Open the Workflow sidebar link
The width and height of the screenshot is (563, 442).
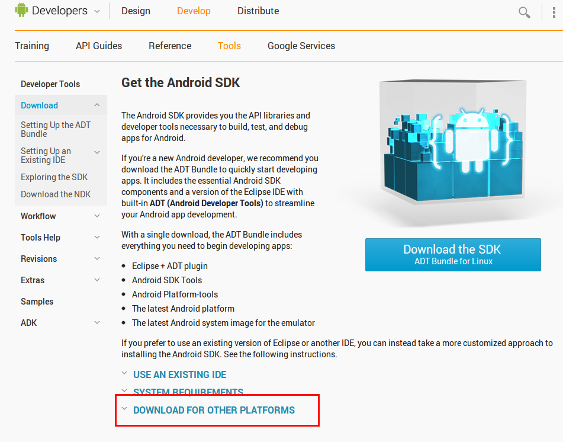pyautogui.click(x=38, y=216)
